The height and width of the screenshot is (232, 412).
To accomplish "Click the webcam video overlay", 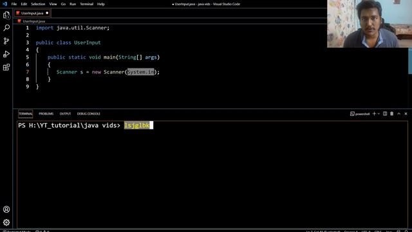I will (370, 24).
